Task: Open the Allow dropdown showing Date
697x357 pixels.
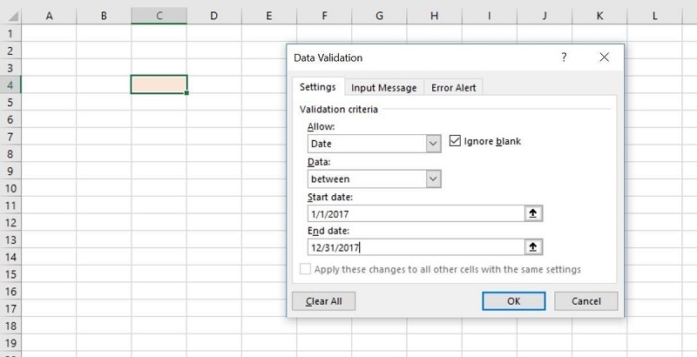Action: pos(433,144)
